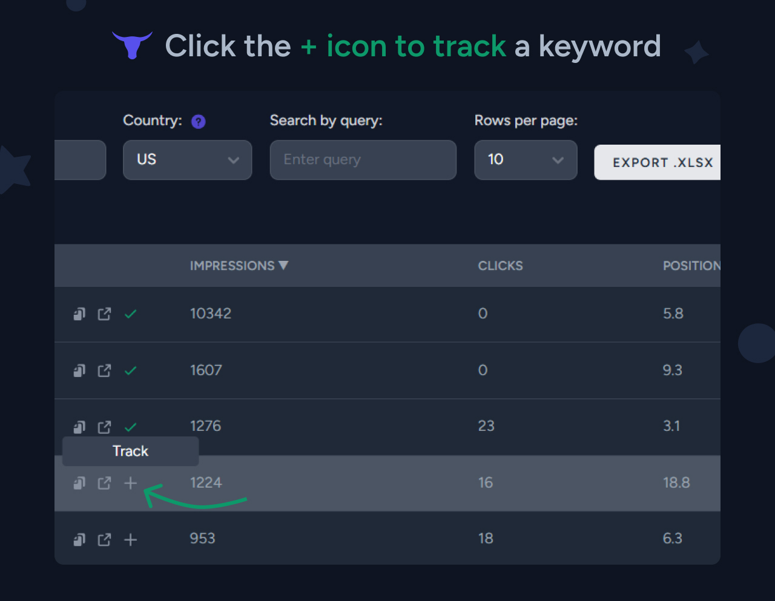Open the Country dropdown showing US

[187, 160]
